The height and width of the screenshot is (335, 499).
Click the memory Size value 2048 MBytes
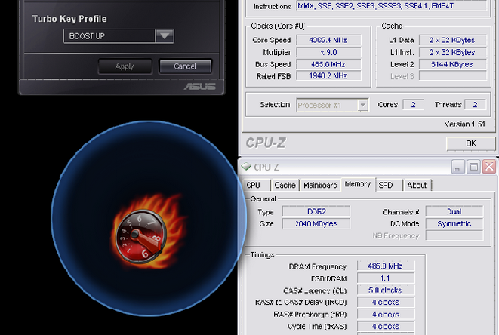point(316,223)
